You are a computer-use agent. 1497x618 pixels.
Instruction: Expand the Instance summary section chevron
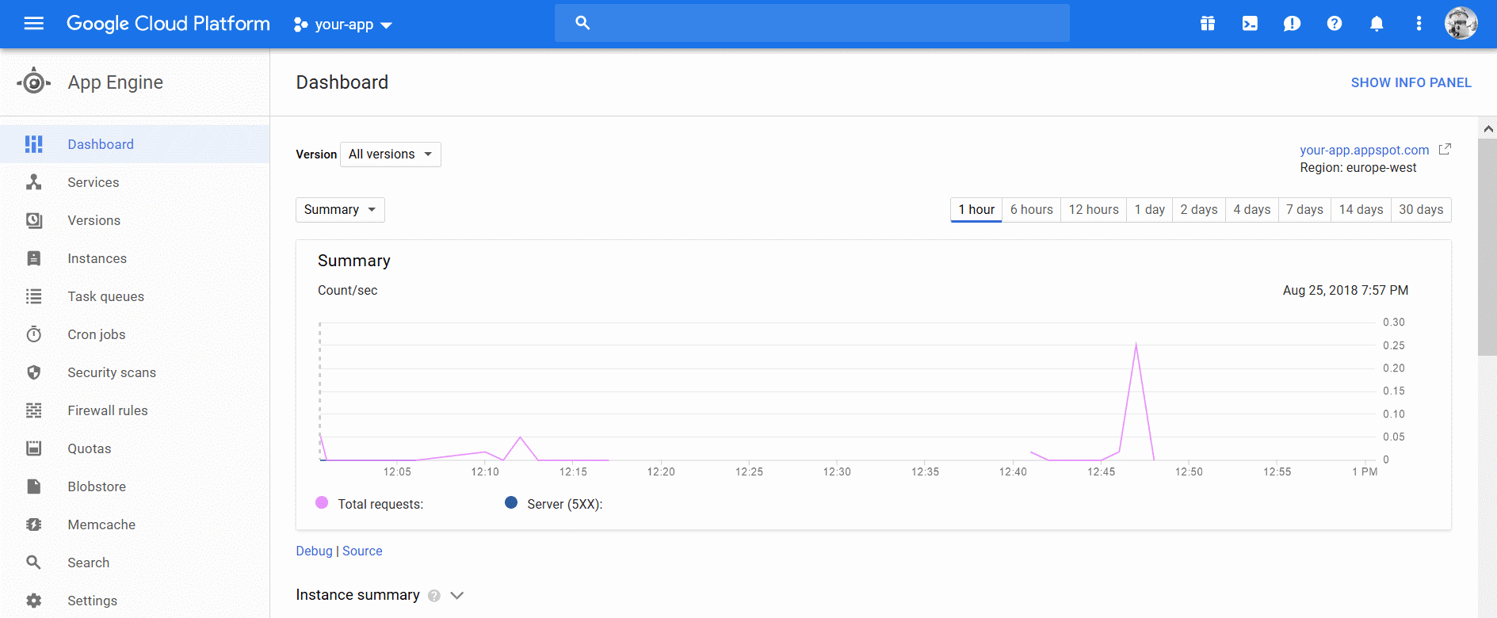point(457,595)
